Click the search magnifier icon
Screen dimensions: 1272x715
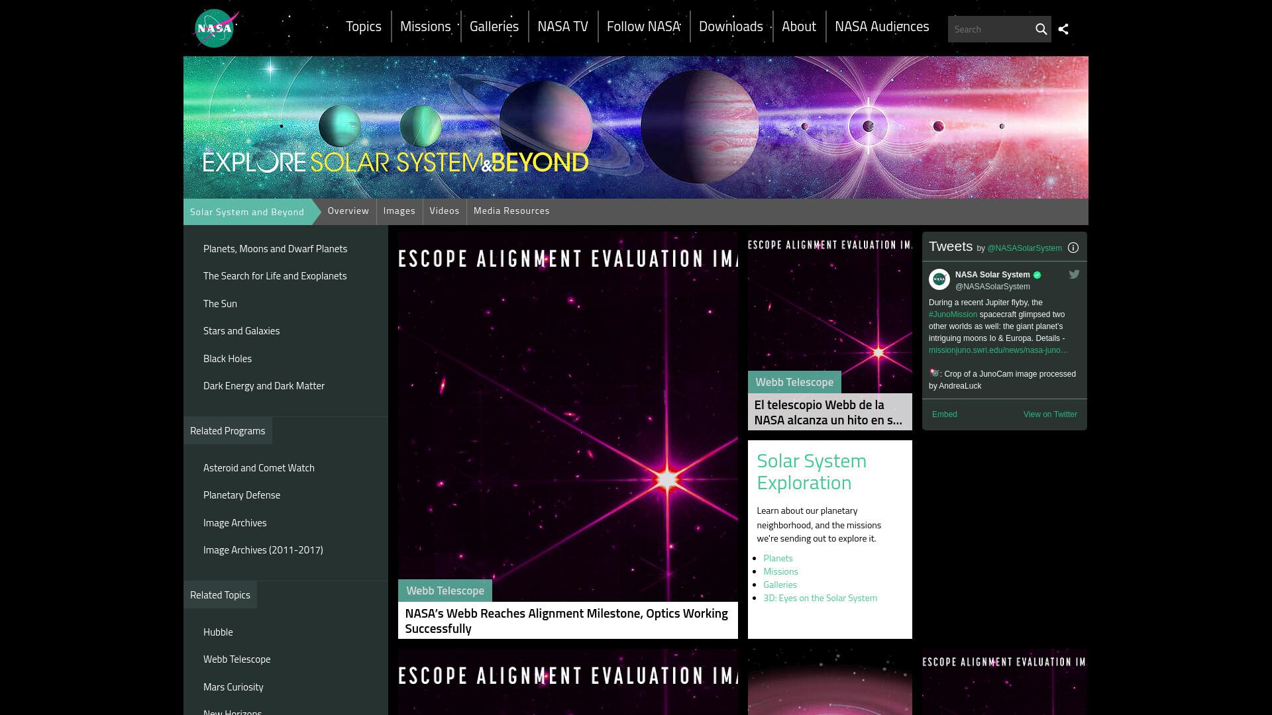[1041, 29]
